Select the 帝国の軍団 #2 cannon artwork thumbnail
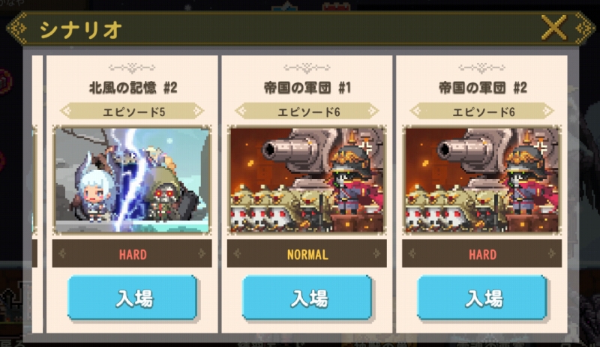Image resolution: width=600 pixels, height=347 pixels. pyautogui.click(x=481, y=179)
